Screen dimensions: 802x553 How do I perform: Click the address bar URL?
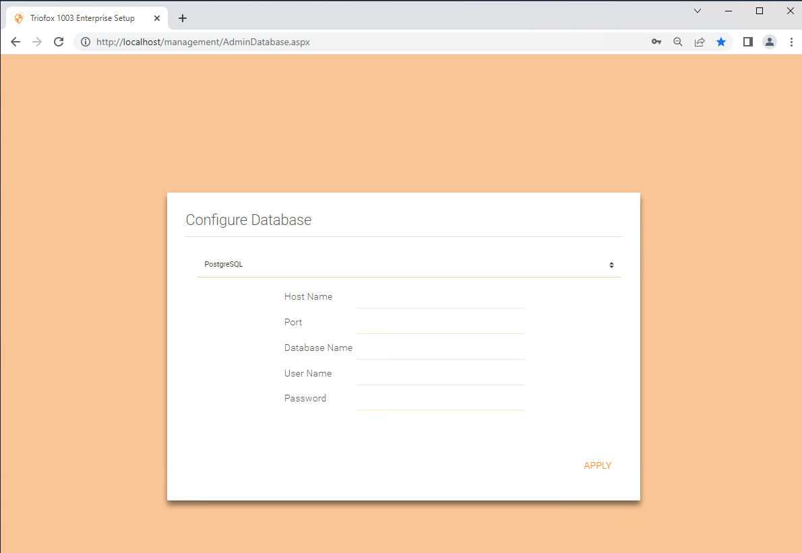click(203, 42)
